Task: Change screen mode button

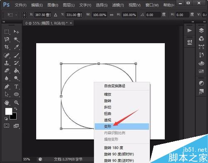Action: [x=16, y=126]
